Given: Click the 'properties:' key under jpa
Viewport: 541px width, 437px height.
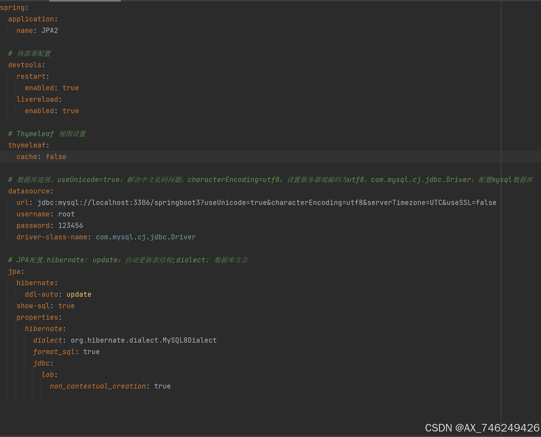Looking at the screenshot, I should [37, 317].
